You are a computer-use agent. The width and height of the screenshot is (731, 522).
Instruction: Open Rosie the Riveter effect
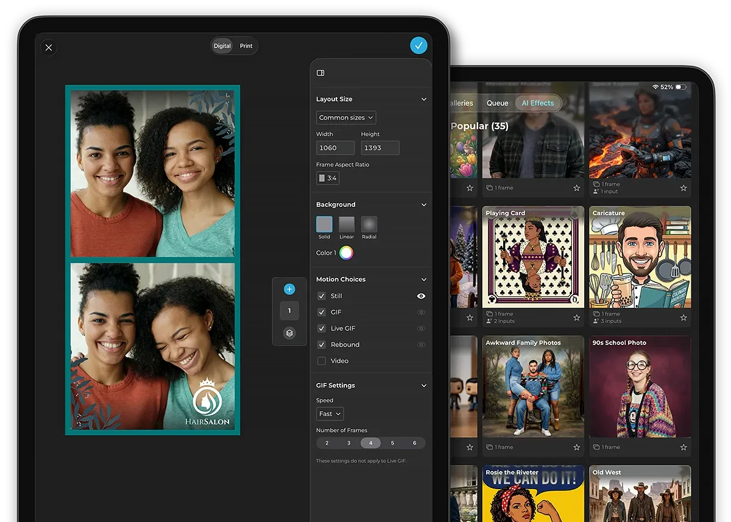click(x=533, y=493)
